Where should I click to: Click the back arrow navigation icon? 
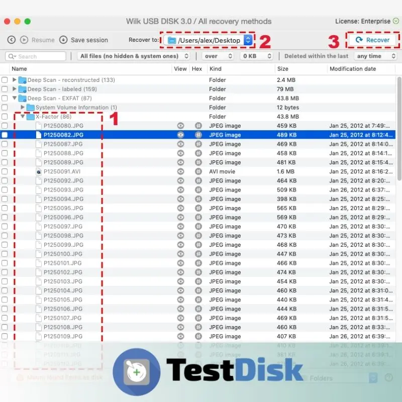point(11,40)
